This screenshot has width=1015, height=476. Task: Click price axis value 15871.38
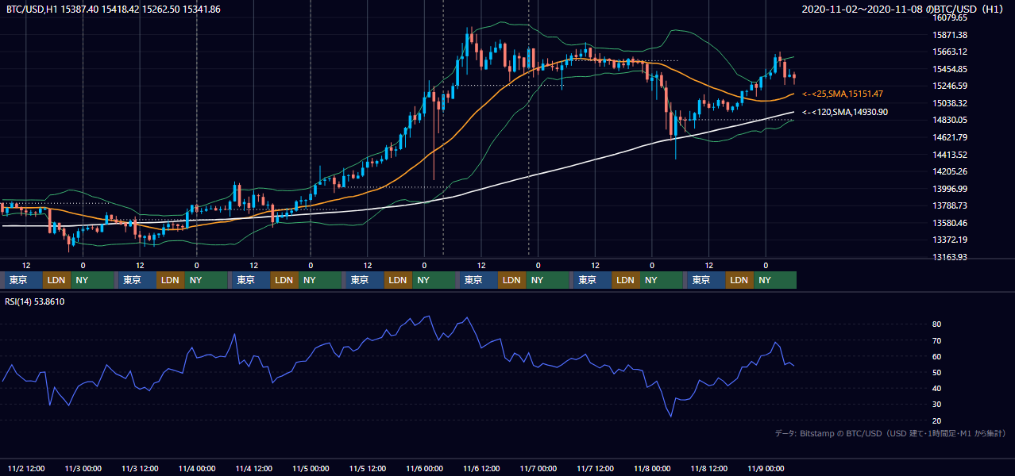[x=949, y=35]
